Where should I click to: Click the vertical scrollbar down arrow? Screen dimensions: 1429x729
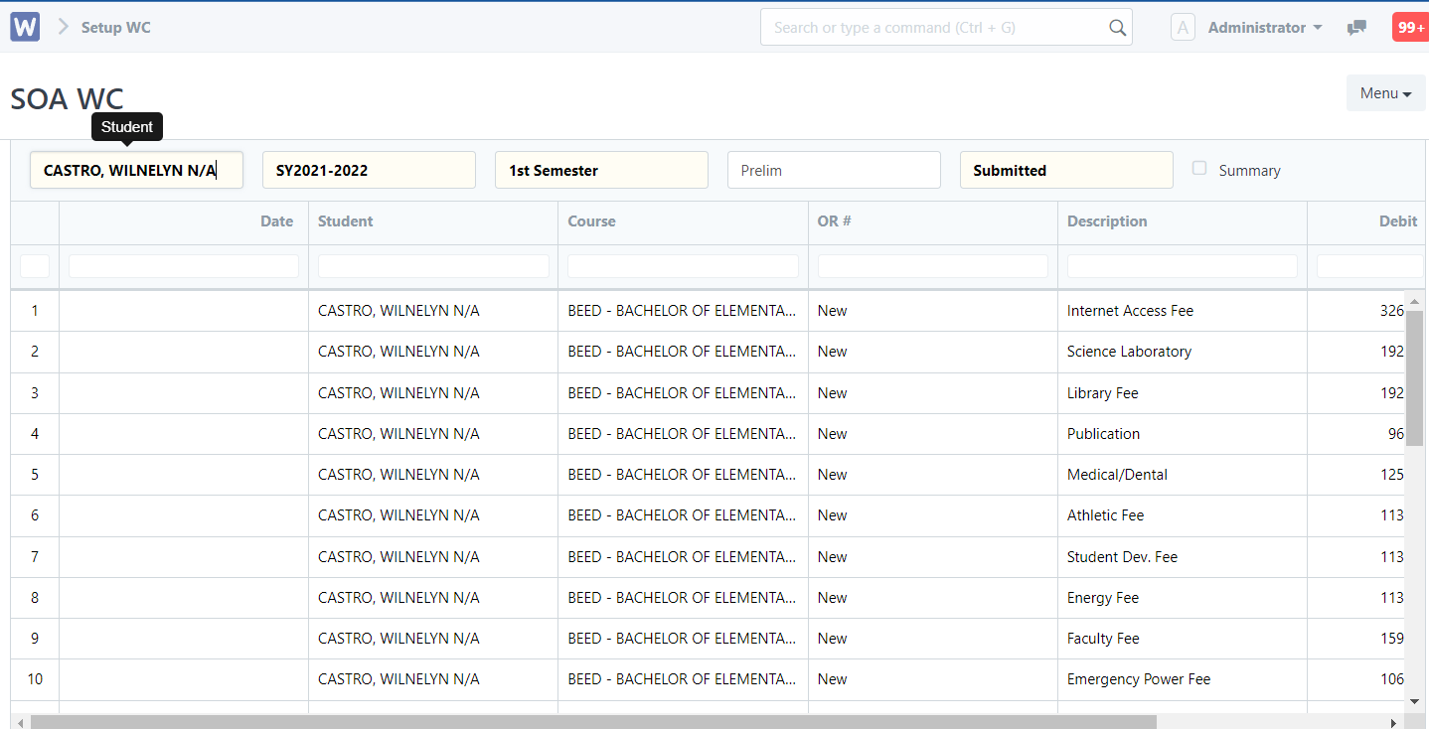click(1414, 700)
